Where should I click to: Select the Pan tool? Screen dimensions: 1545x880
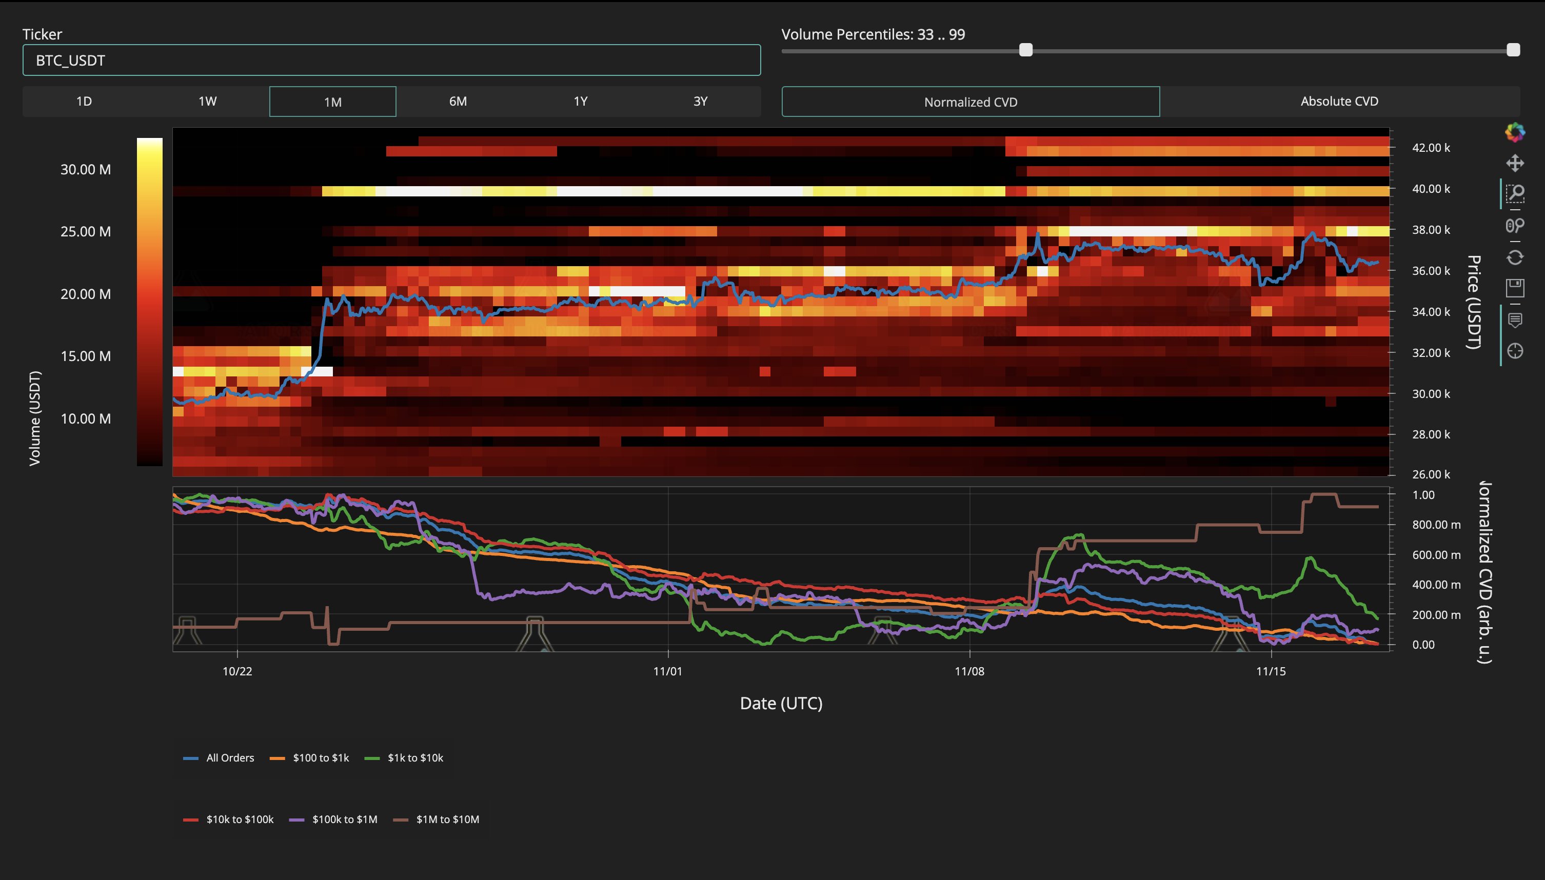click(x=1515, y=163)
